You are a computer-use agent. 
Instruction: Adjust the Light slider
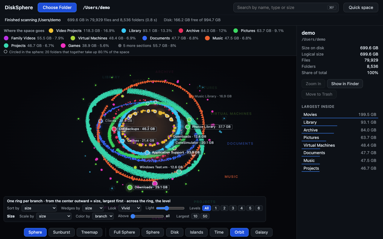[x=170, y=208]
